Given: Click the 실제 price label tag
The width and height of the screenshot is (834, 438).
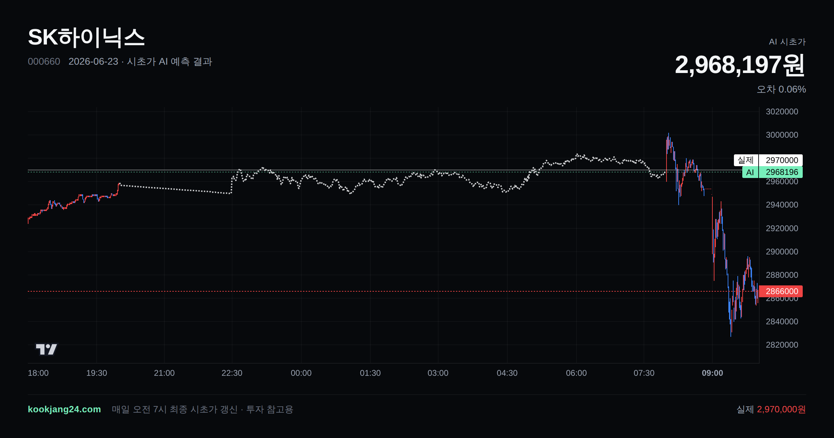Looking at the screenshot, I should (x=746, y=160).
